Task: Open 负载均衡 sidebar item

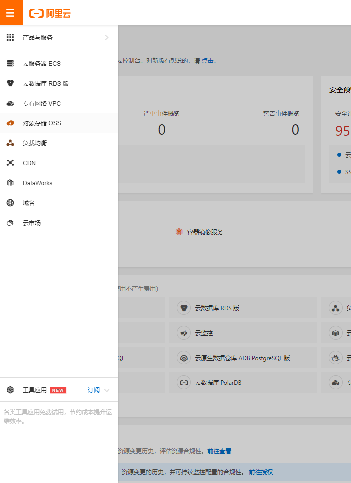Action: click(x=59, y=143)
